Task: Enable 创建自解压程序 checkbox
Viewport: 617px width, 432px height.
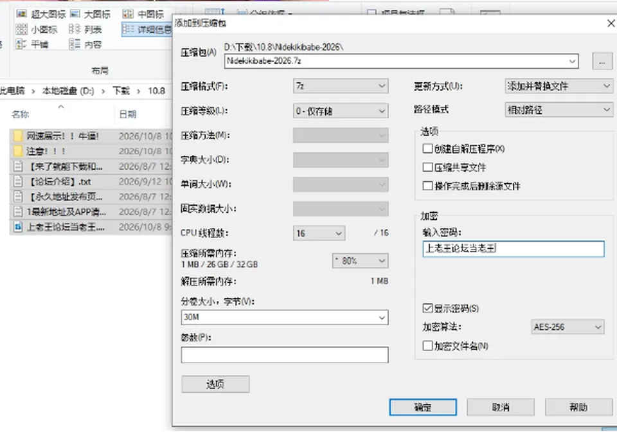Action: tap(427, 148)
